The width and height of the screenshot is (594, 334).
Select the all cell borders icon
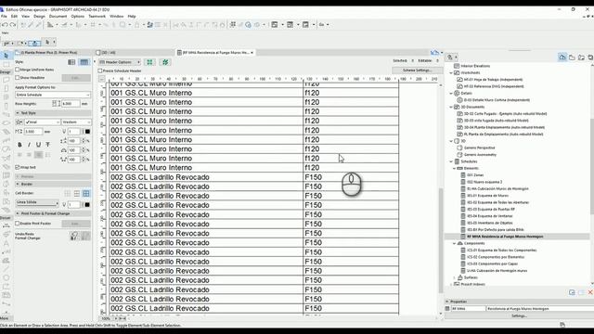(86, 194)
